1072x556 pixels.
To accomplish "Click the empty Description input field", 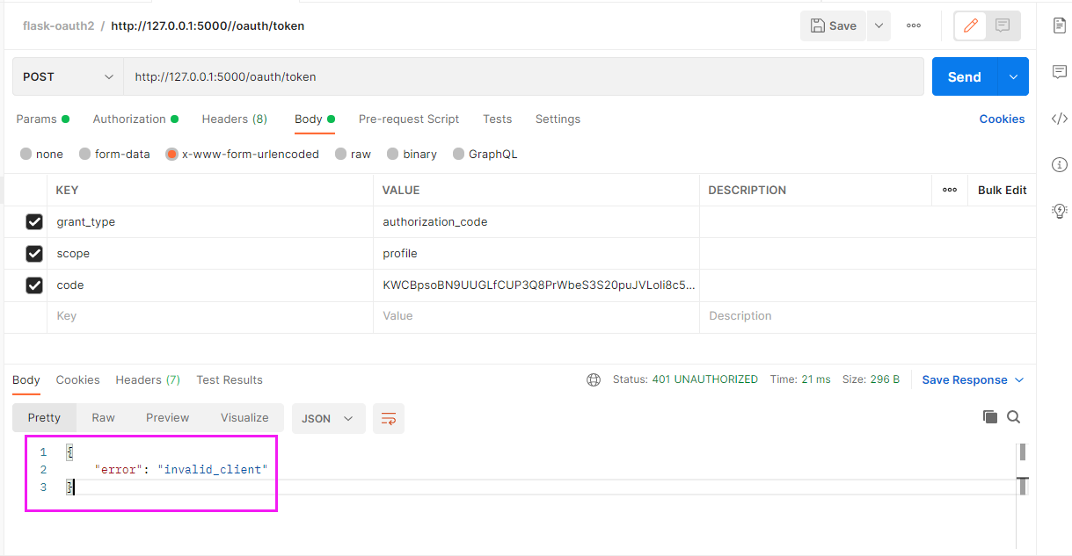I will (867, 316).
